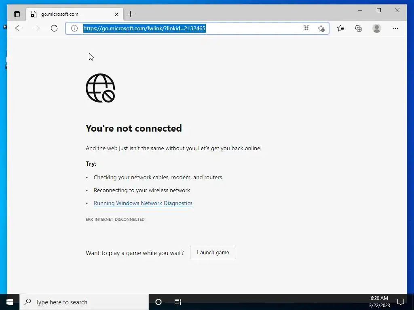Open a new tab with plus icon
The height and width of the screenshot is (310, 414).
coord(131,14)
